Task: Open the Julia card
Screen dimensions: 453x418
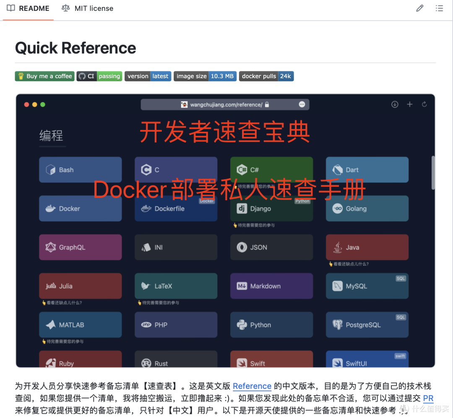Action: (x=80, y=286)
